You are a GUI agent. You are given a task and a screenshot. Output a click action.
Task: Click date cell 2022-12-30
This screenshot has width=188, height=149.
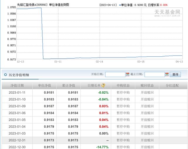click(x=17, y=147)
